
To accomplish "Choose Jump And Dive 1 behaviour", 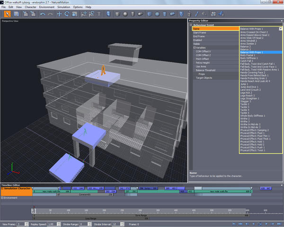I will pos(249,87).
